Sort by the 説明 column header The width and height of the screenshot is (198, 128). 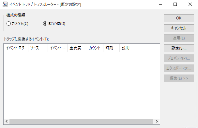[128, 48]
